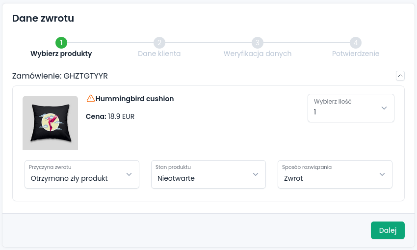This screenshot has width=417, height=250.
Task: Open the Sposób rozwiązania dropdown
Action: pos(335,174)
